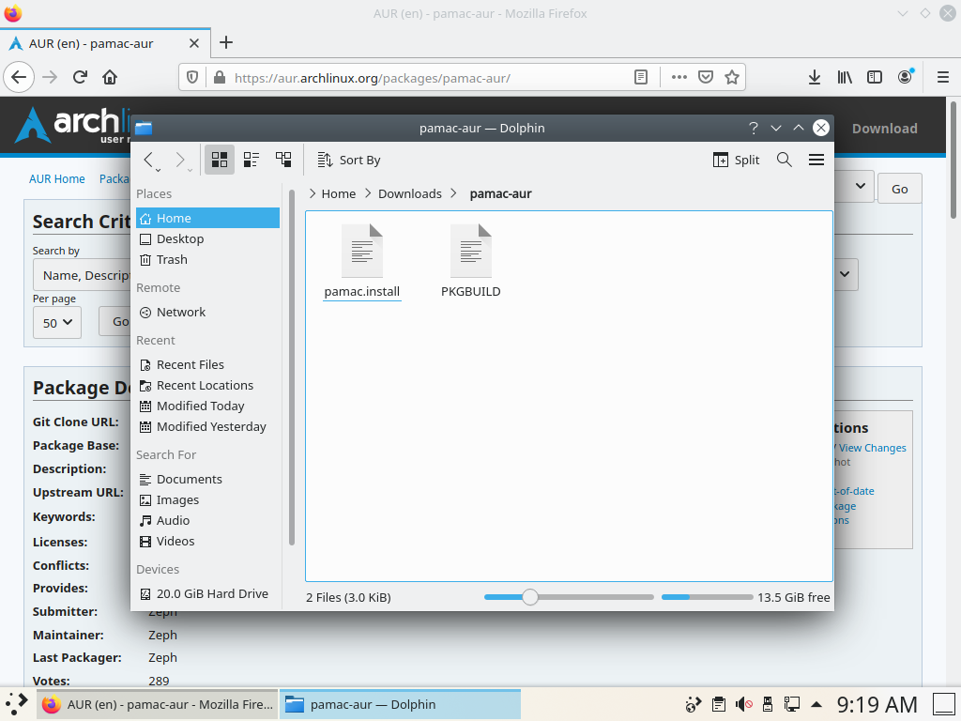
Task: Close the AUR pamac-aur tab
Action: [193, 43]
